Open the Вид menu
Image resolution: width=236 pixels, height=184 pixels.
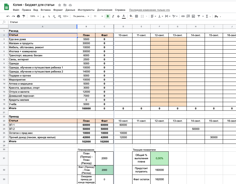(36, 10)
